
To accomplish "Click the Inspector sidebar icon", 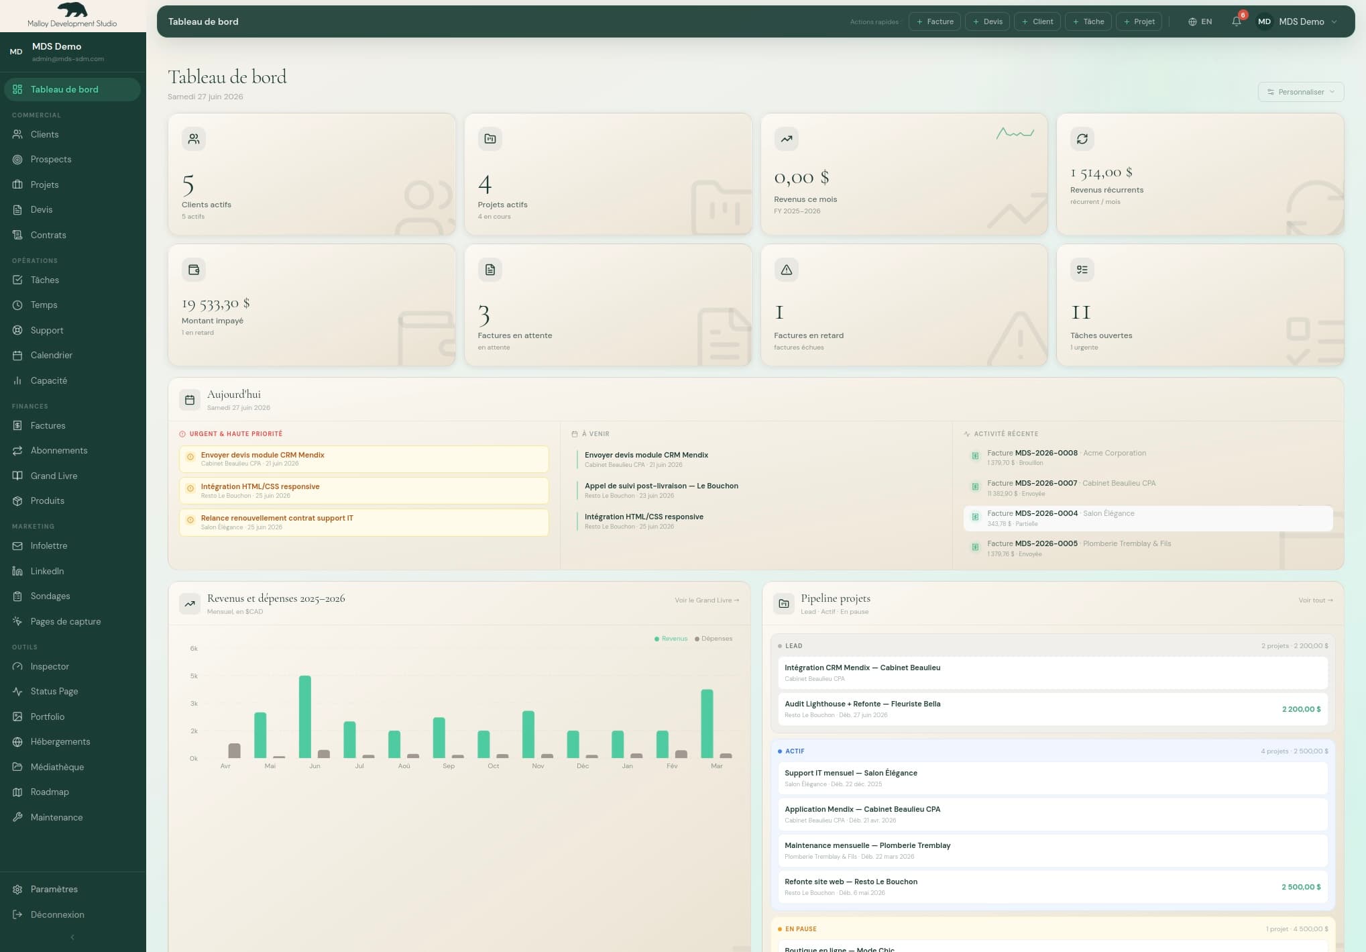I will click(x=17, y=666).
